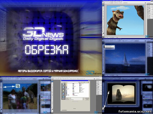Open the Help menu in top-right Photoshop window

[x=121, y=1]
